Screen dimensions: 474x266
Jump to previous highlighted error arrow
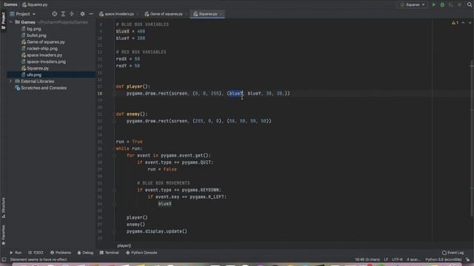(x=463, y=23)
